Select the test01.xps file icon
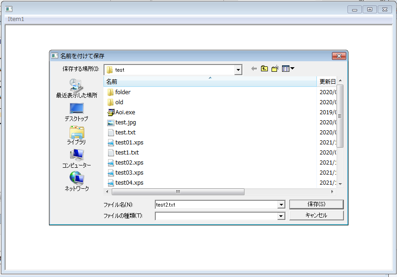The width and height of the screenshot is (397, 277). click(x=111, y=143)
